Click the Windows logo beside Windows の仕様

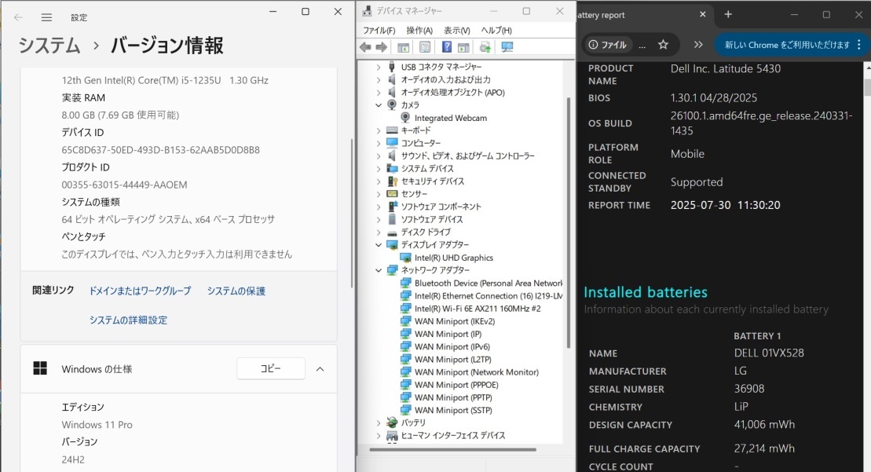coord(40,368)
